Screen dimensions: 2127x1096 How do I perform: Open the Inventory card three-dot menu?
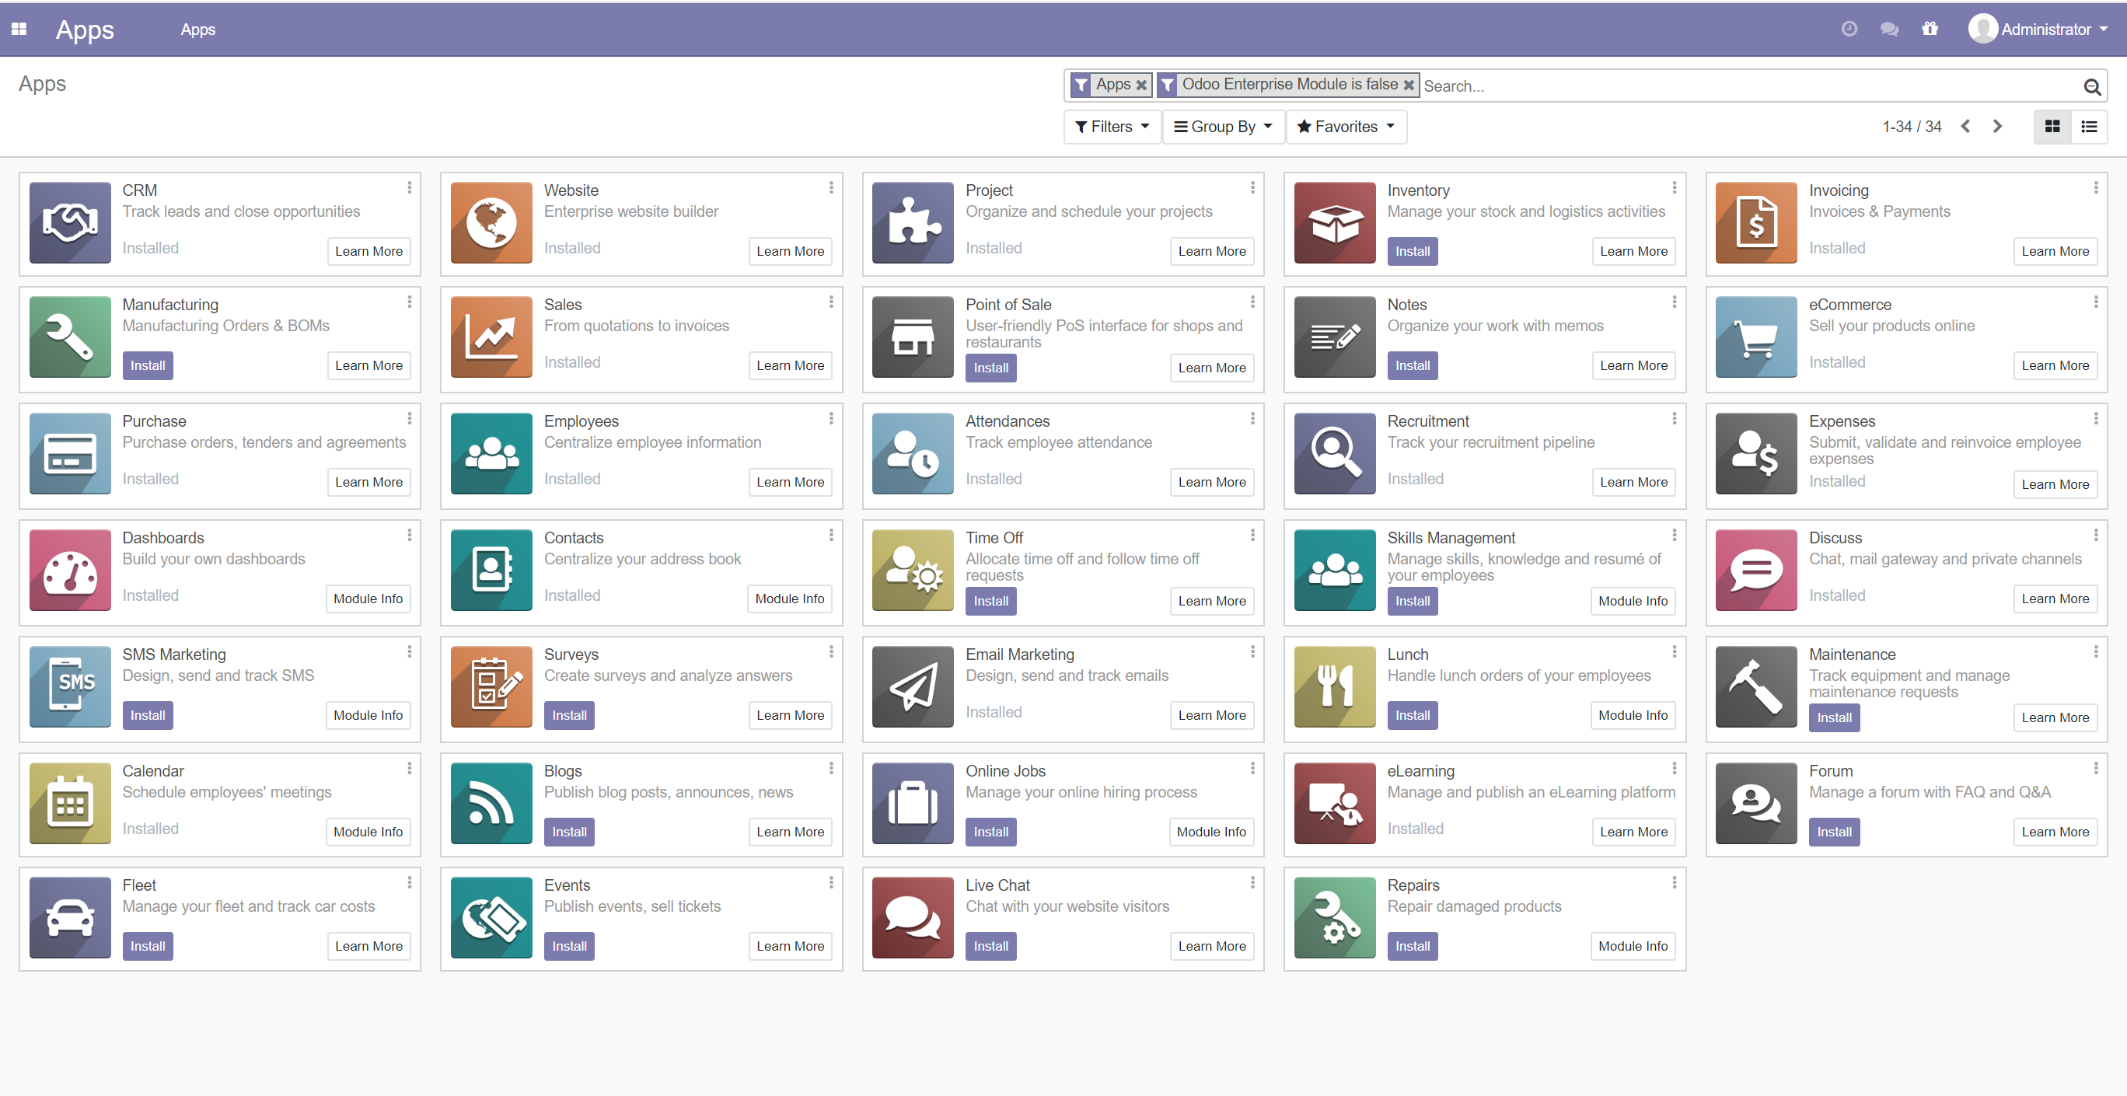pos(1674,188)
